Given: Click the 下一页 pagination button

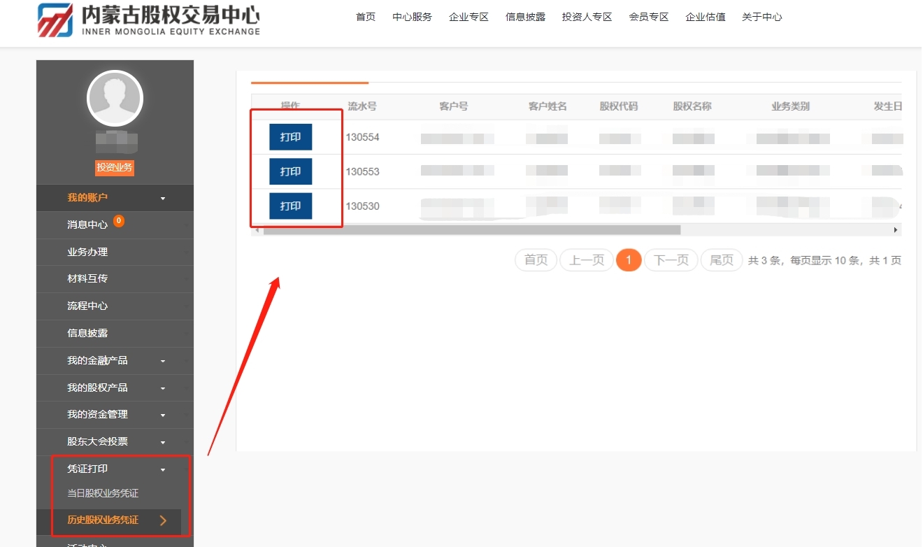Looking at the screenshot, I should [671, 260].
